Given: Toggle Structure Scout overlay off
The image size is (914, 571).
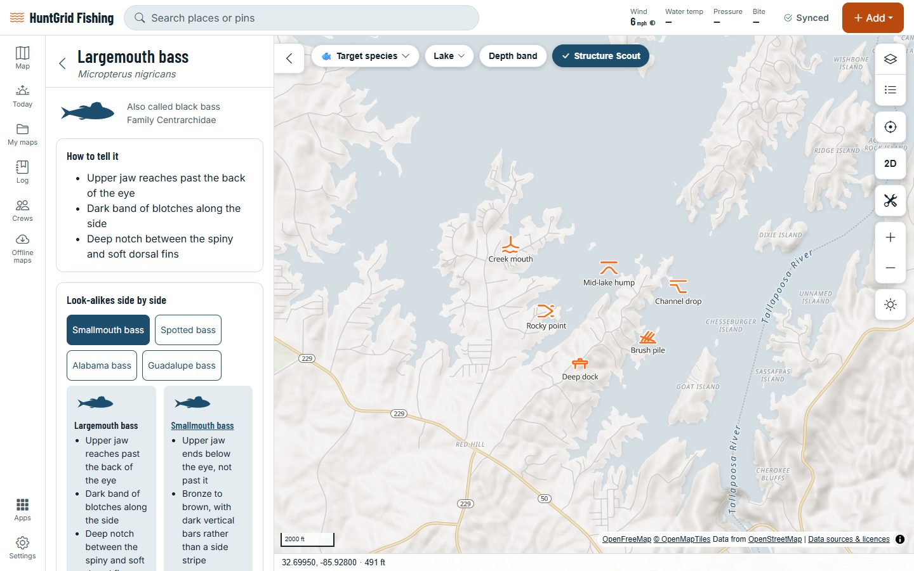Looking at the screenshot, I should coord(600,56).
